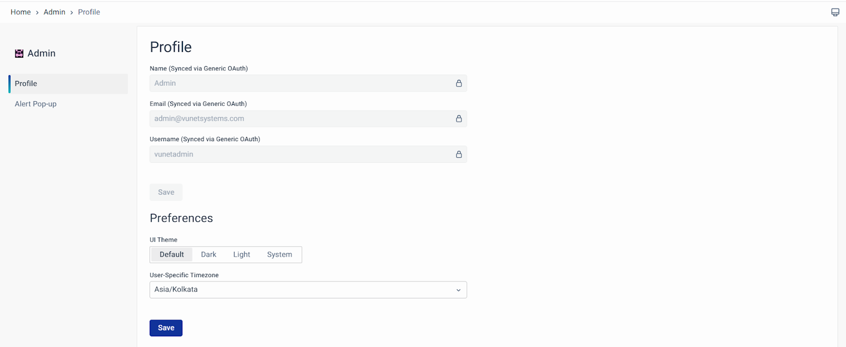846x347 pixels.
Task: Navigate to Home via breadcrumb
Action: tap(21, 12)
